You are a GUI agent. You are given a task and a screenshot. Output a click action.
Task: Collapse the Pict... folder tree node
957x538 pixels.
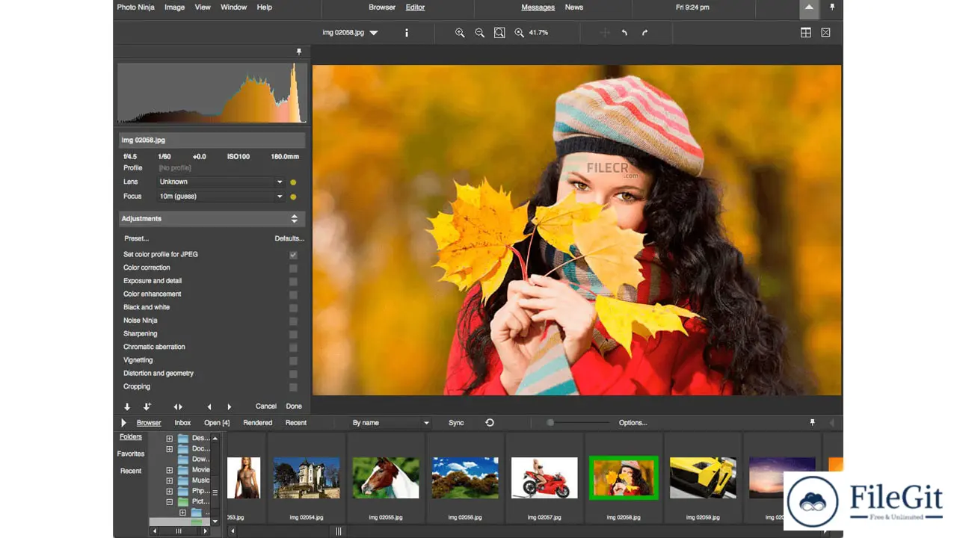click(170, 502)
